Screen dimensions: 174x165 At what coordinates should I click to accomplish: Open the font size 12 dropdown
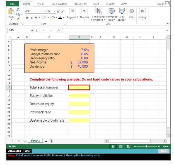coord(54,11)
